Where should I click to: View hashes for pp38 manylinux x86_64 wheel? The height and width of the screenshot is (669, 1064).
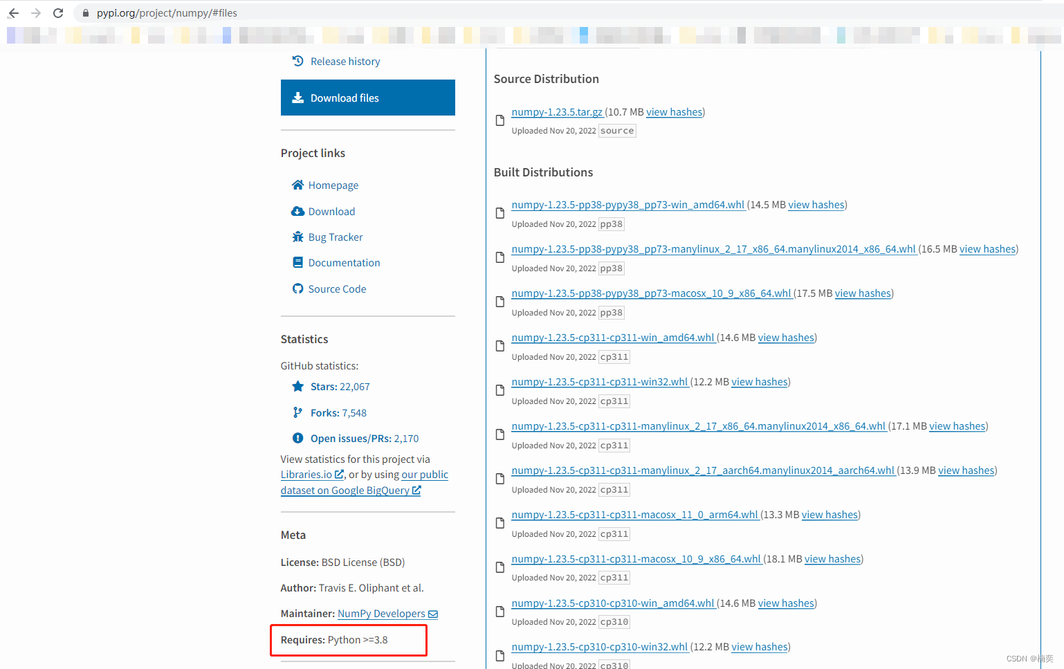(x=988, y=249)
